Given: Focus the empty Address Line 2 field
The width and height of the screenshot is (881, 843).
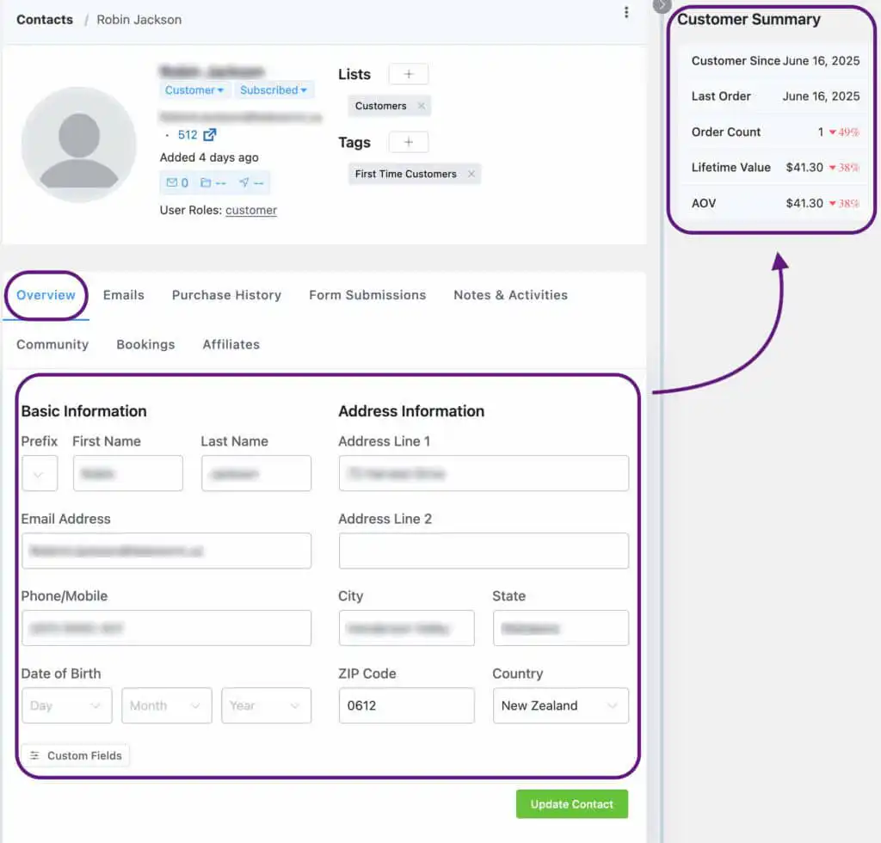Looking at the screenshot, I should (484, 551).
